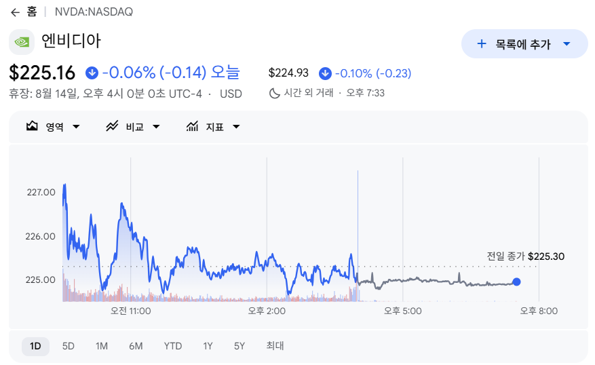Open the 지표 indicators dropdown

click(x=213, y=126)
